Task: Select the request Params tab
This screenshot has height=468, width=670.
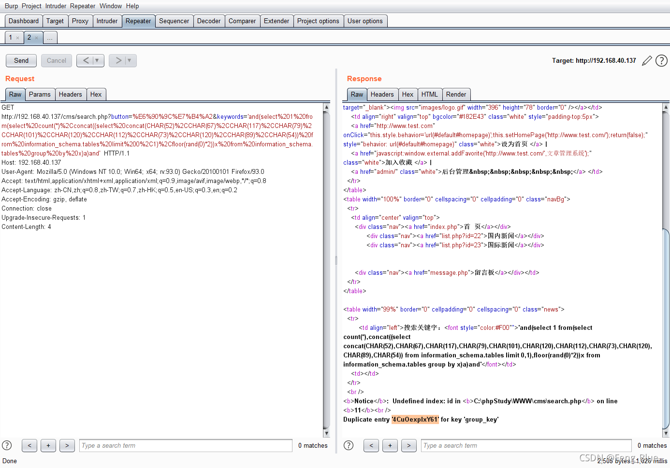Action: tap(40, 94)
